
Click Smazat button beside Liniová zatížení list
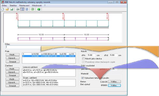[12, 75]
